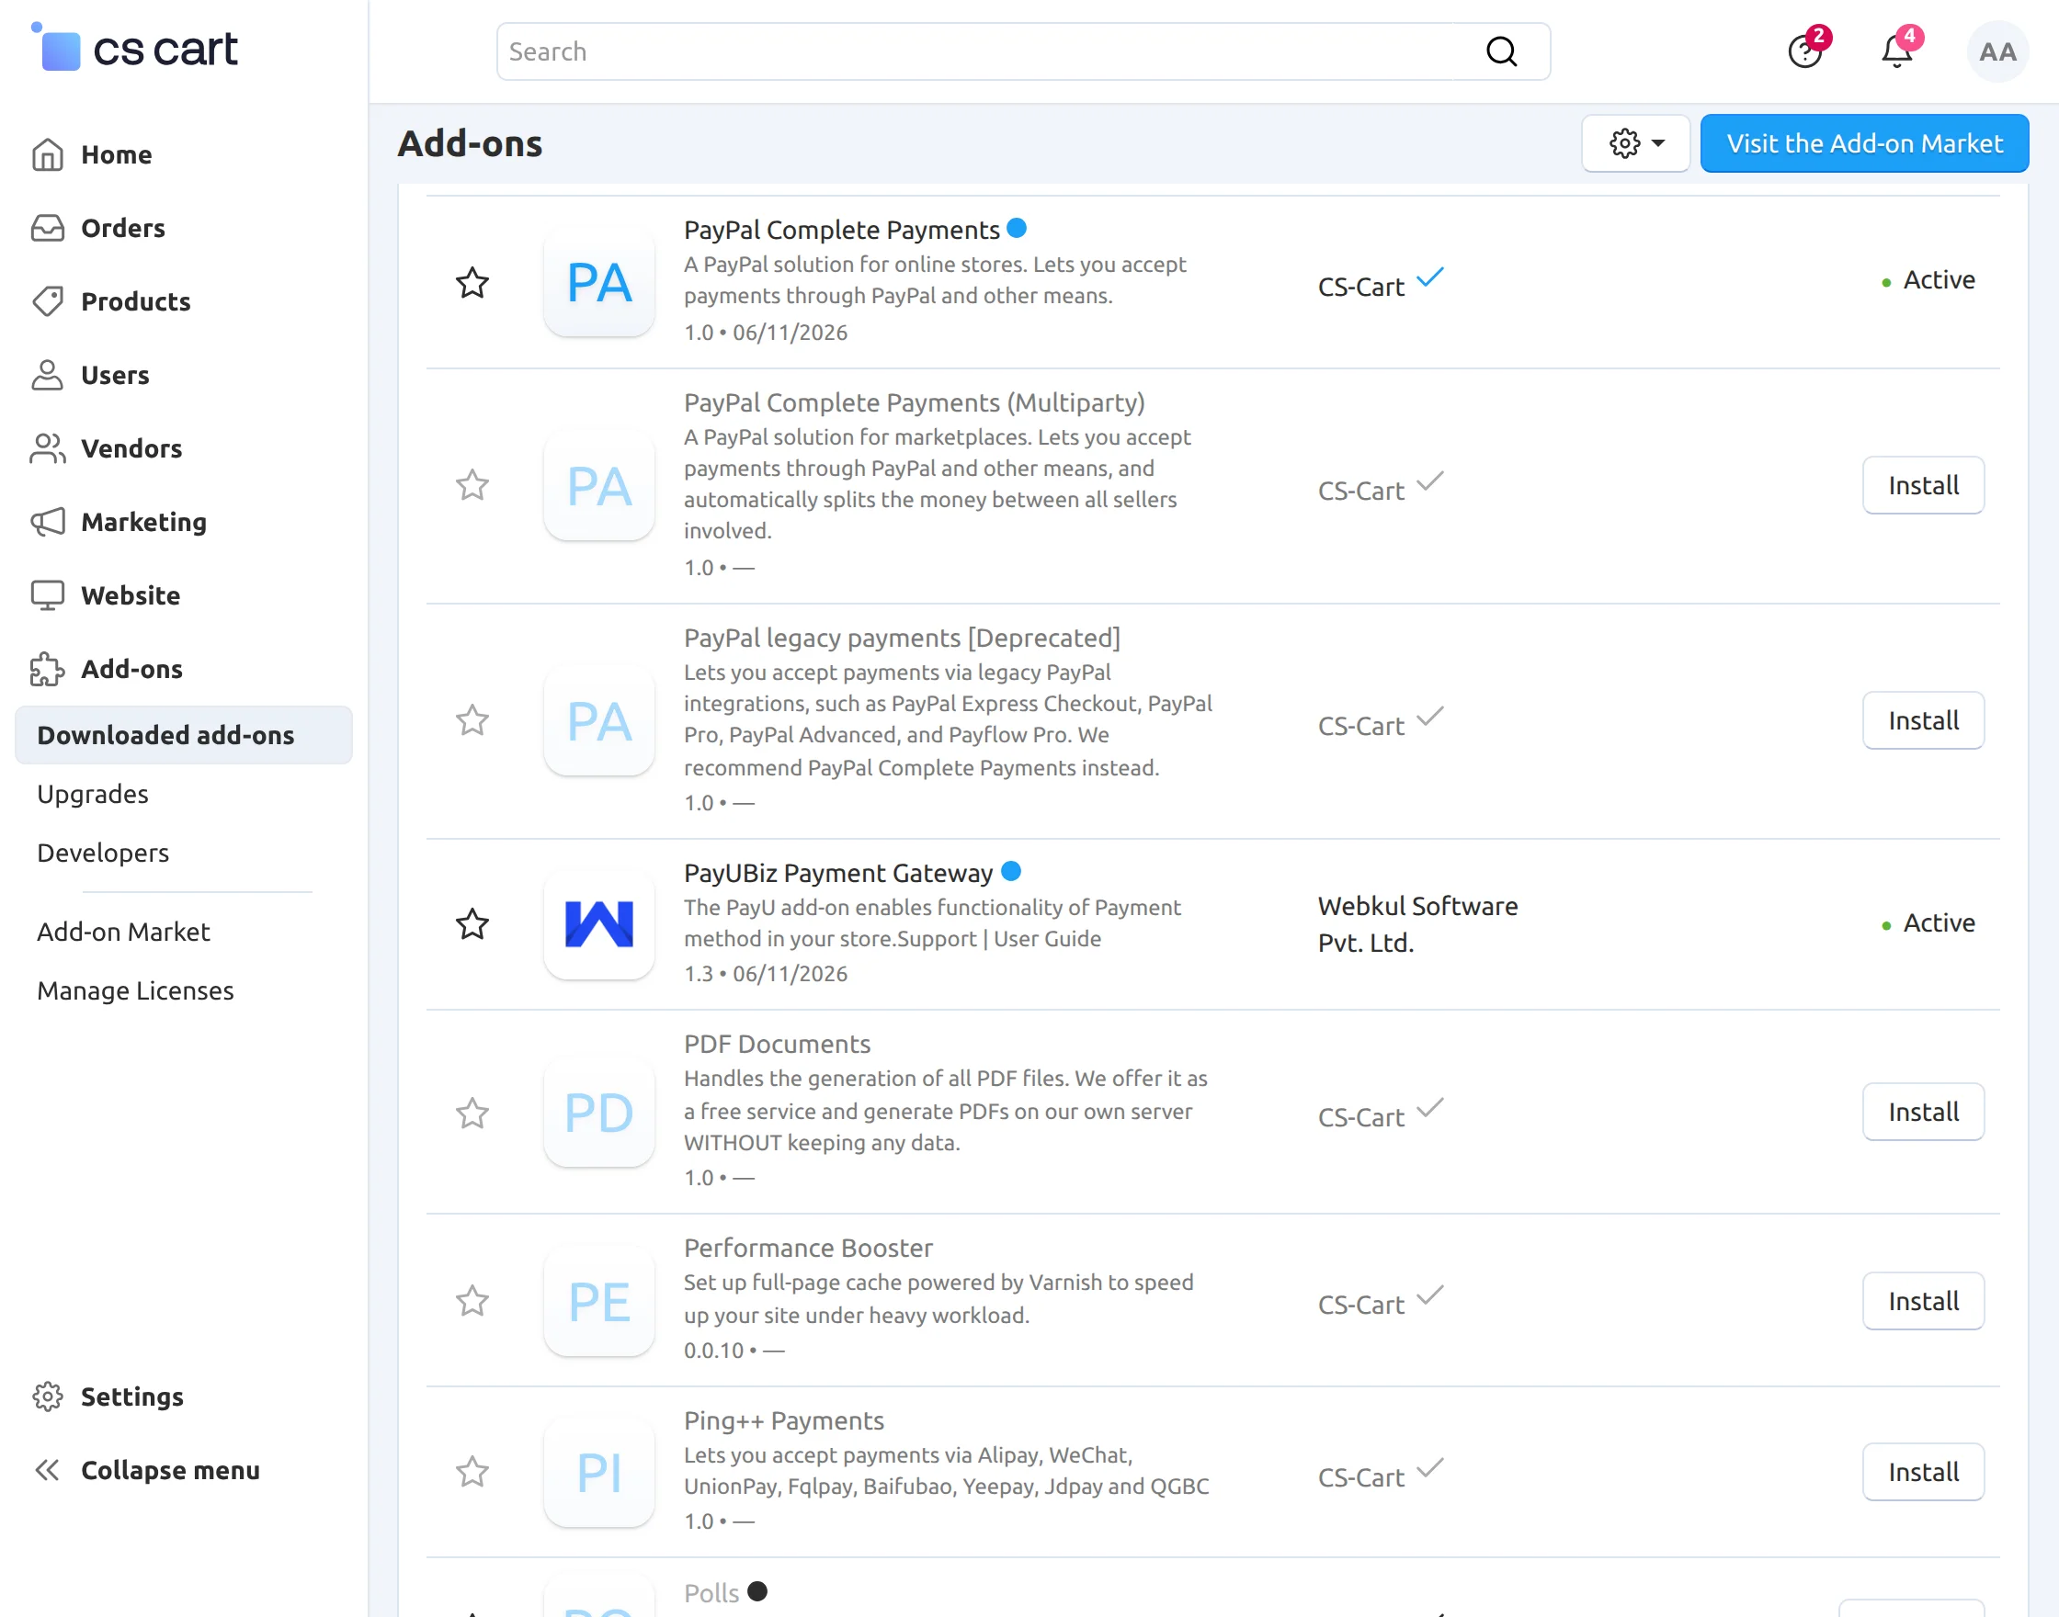The width and height of the screenshot is (2059, 1617).
Task: Click the Home house icon in sidebar
Action: (x=48, y=154)
